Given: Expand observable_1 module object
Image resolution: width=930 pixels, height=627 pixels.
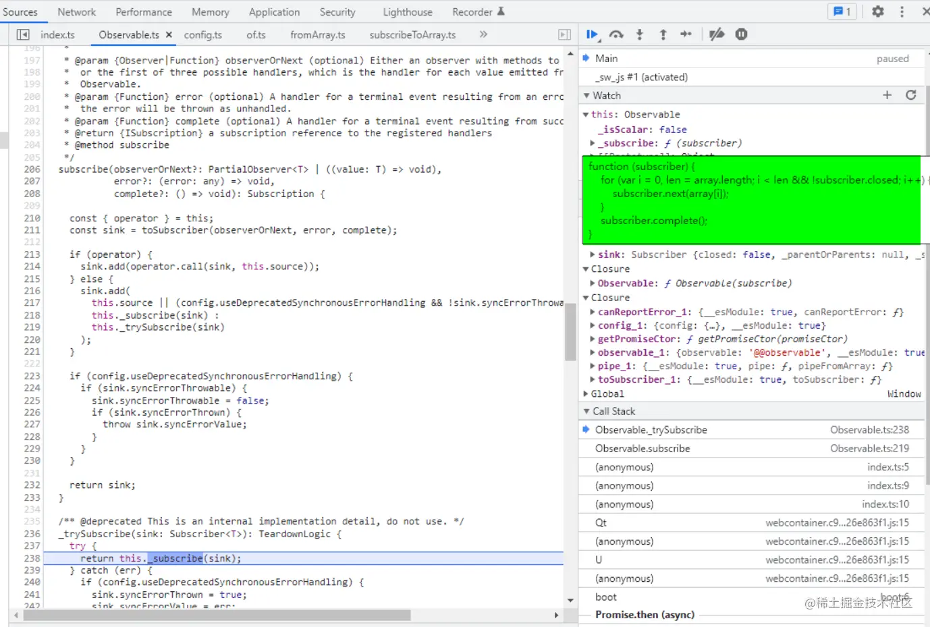Looking at the screenshot, I should point(593,352).
